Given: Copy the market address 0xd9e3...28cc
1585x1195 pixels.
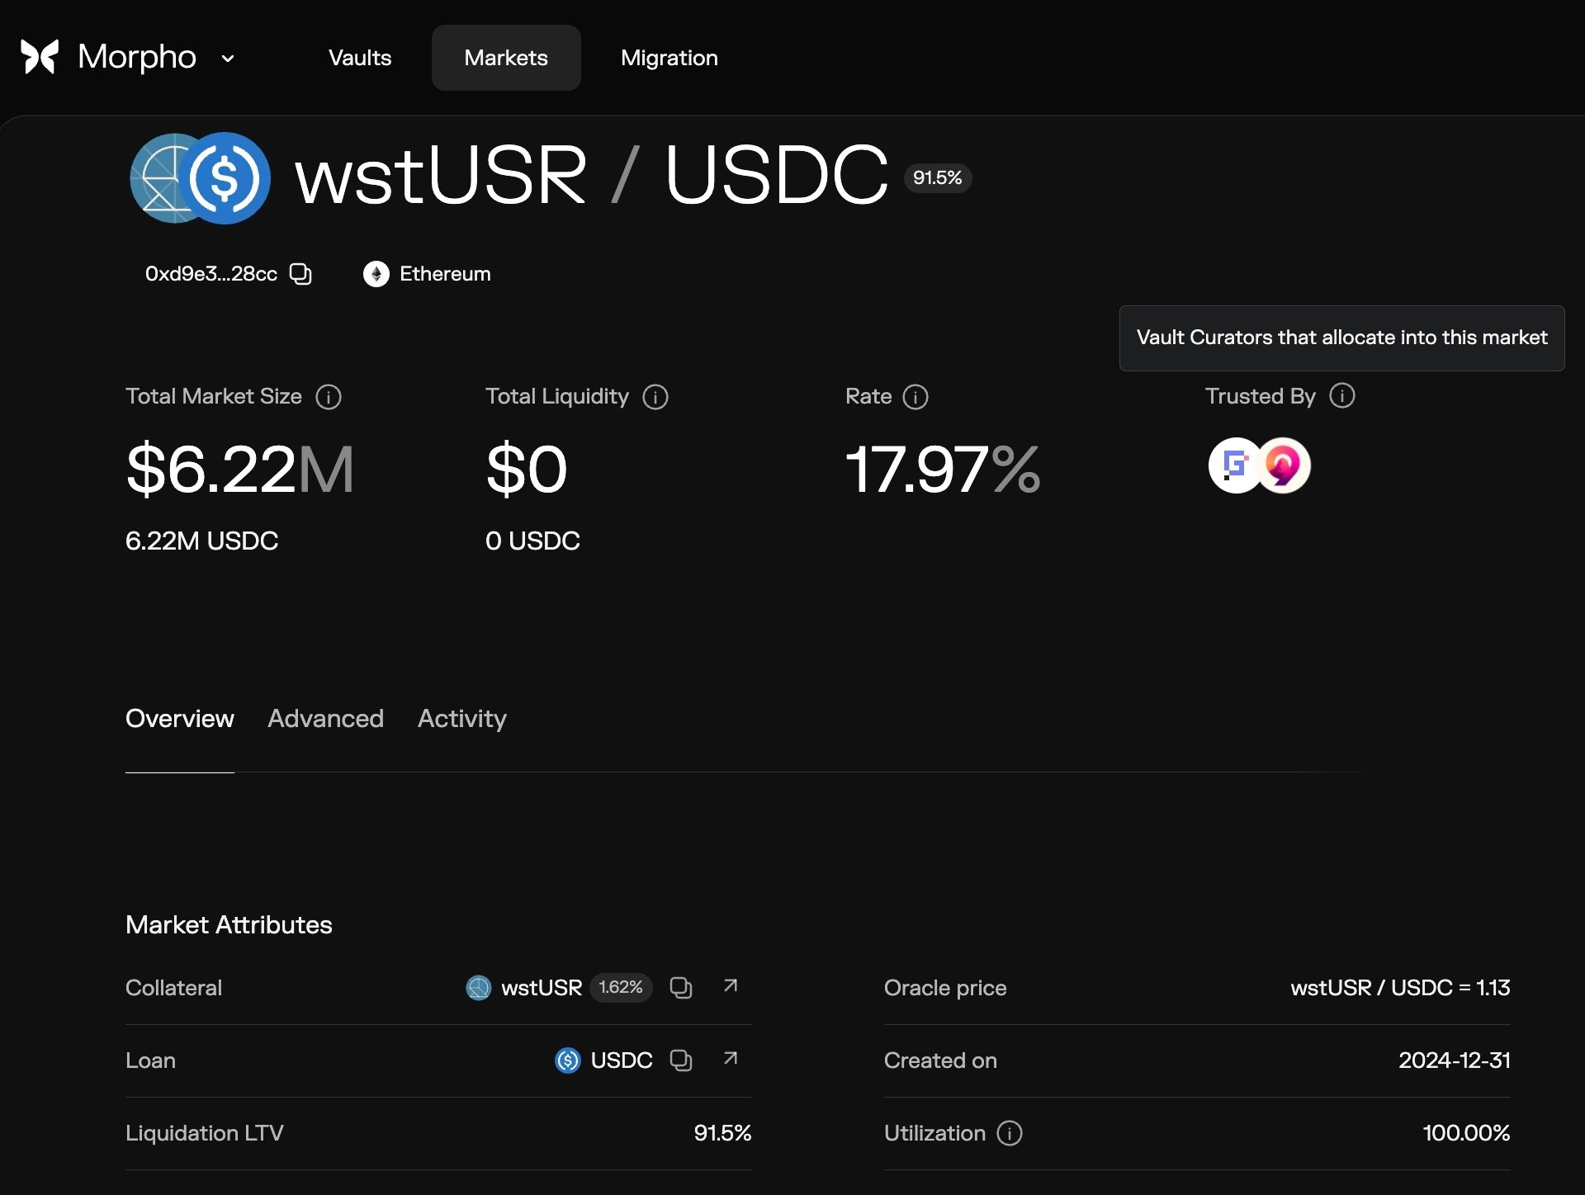Looking at the screenshot, I should (300, 274).
